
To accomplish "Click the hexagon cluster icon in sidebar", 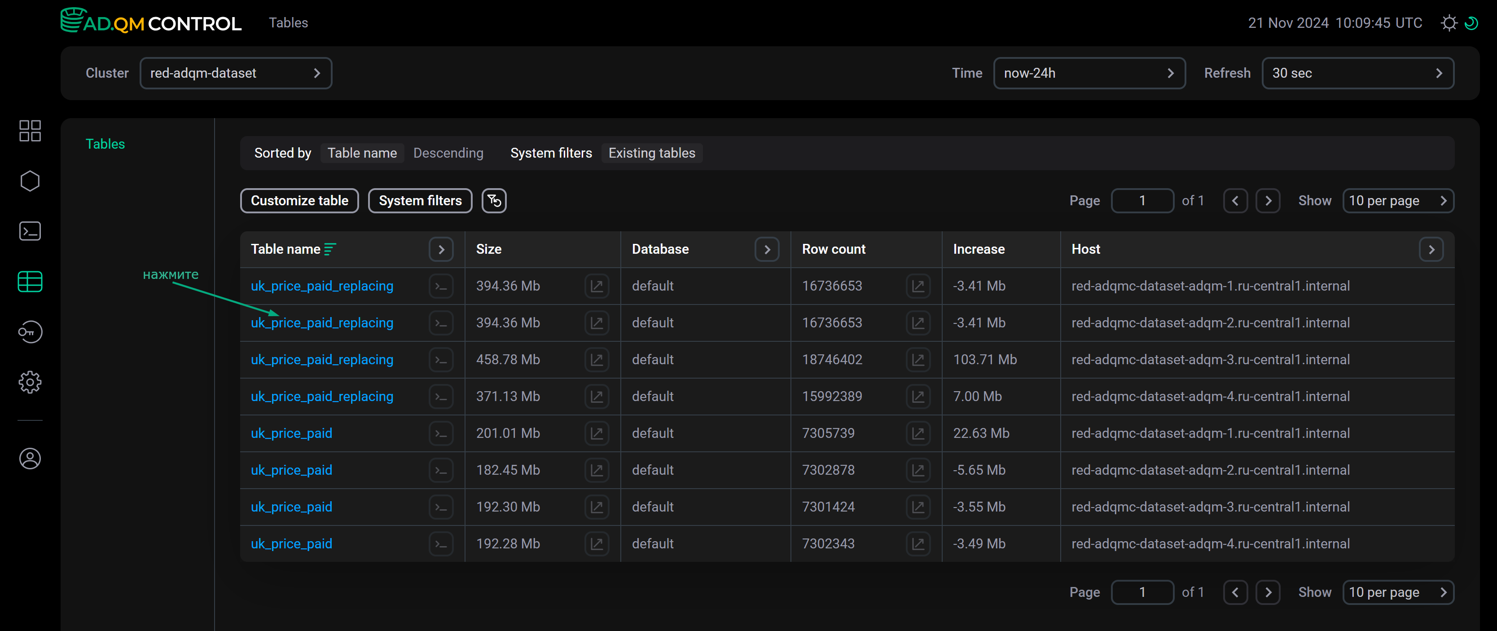I will click(30, 181).
